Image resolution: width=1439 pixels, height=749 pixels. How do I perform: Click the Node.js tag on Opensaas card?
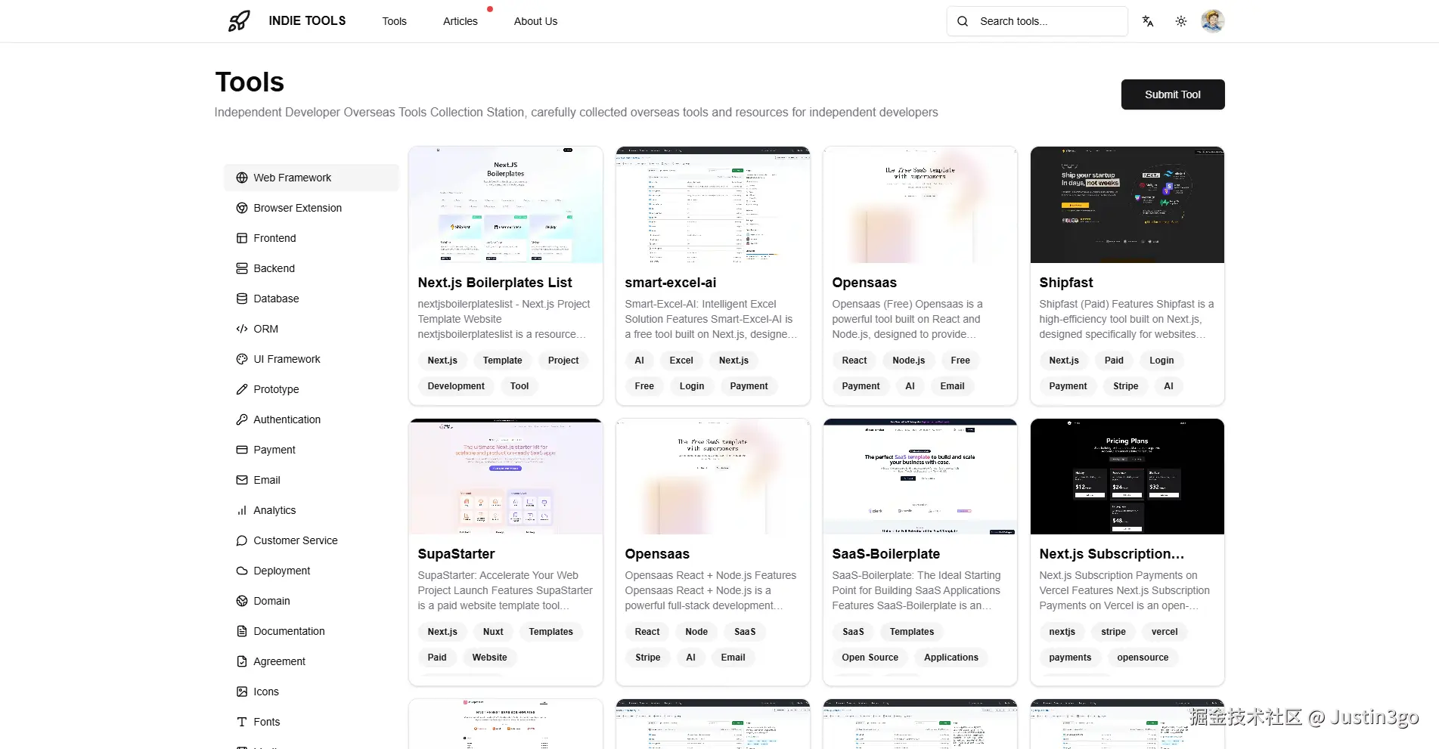click(909, 361)
